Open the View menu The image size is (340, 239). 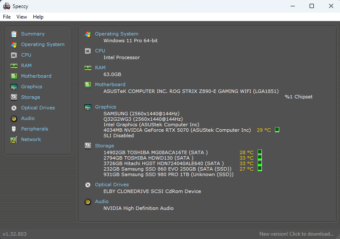[x=22, y=17]
